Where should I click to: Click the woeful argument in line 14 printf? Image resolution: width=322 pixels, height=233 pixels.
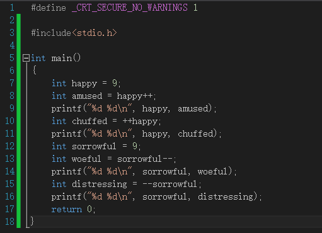[x=212, y=171]
